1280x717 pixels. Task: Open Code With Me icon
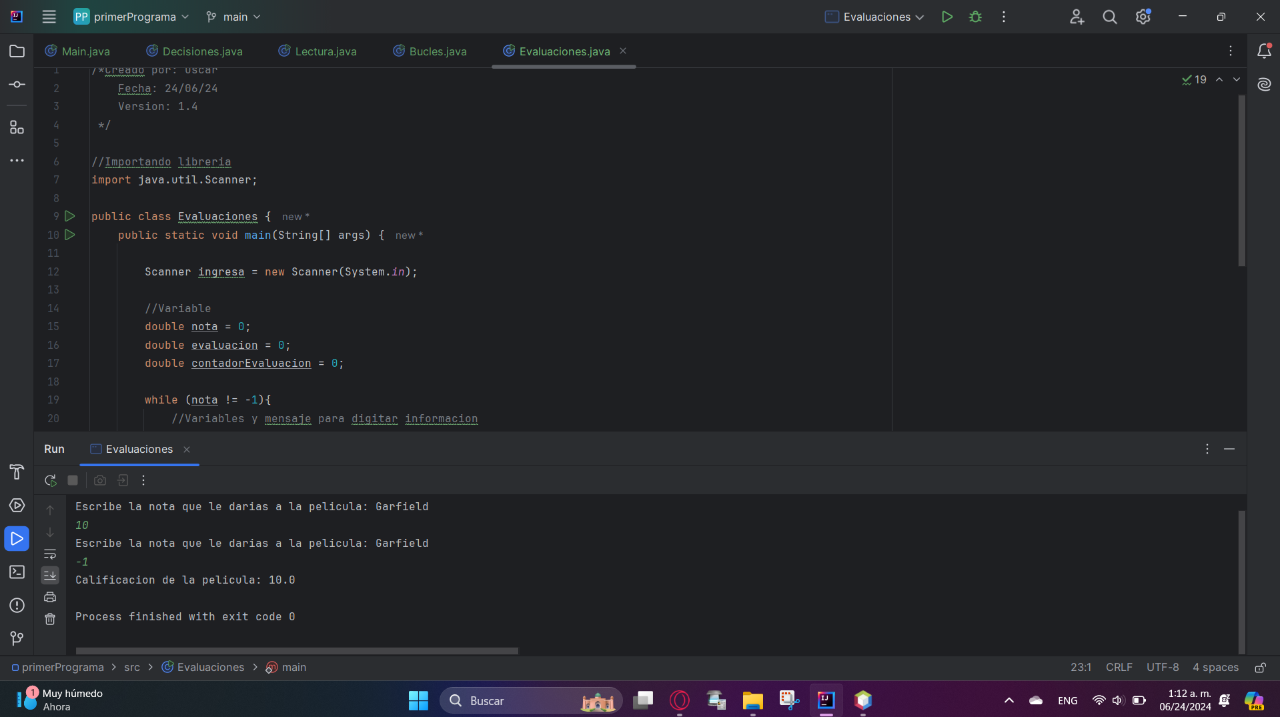tap(1077, 17)
